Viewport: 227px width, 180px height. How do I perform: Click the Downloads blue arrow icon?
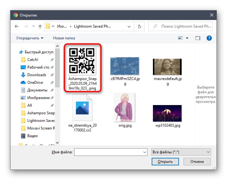click(x=23, y=75)
